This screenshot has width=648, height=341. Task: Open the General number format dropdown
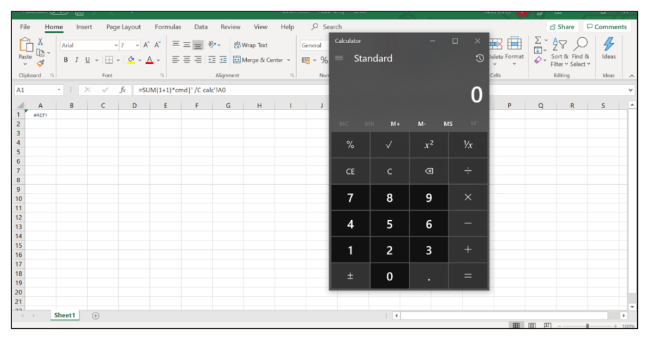(x=314, y=46)
